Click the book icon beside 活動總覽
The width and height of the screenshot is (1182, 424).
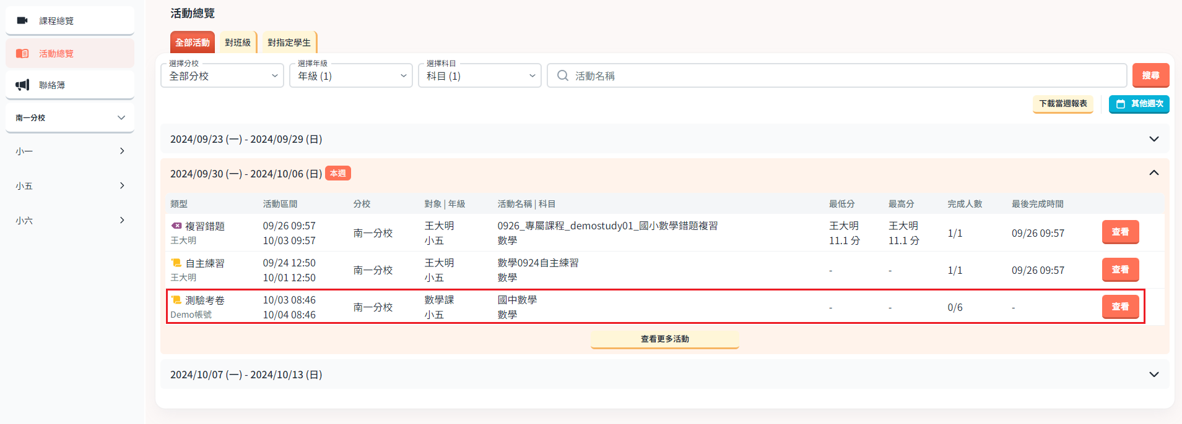[22, 54]
